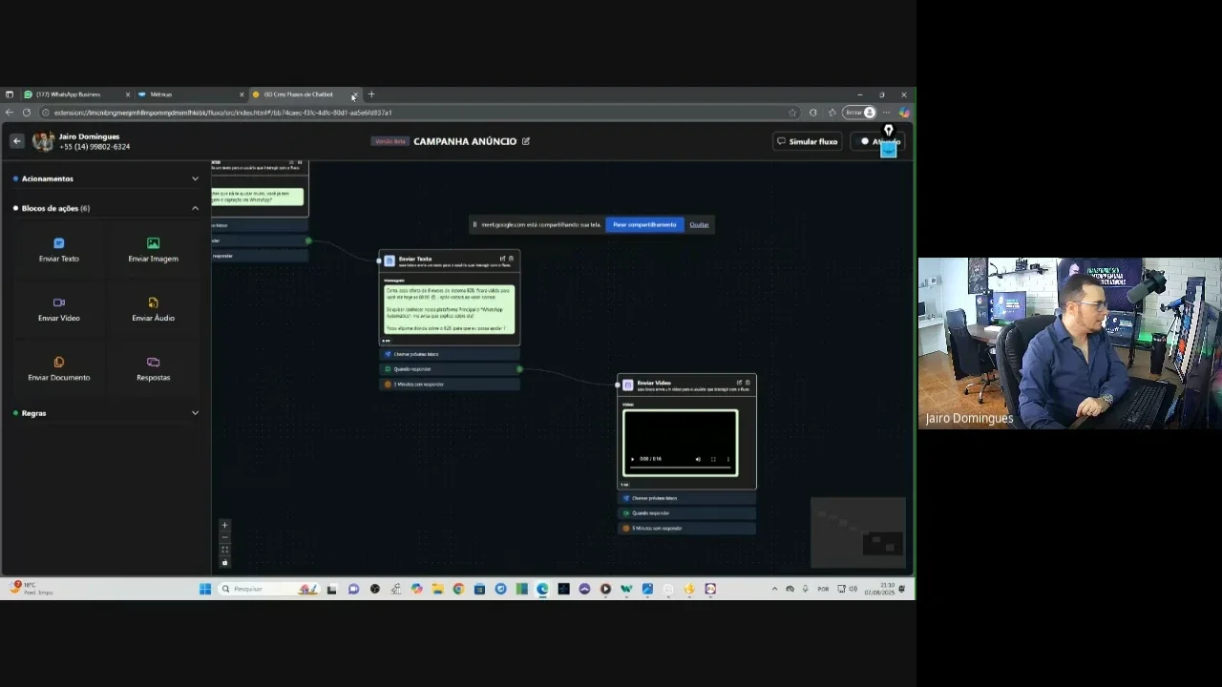Click Chamar próximo bloco under Enviar Vídeo node
This screenshot has height=687, width=1222.
687,498
